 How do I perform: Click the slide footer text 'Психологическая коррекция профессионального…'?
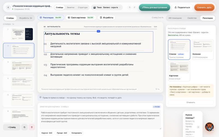pyautogui.click(x=89, y=89)
